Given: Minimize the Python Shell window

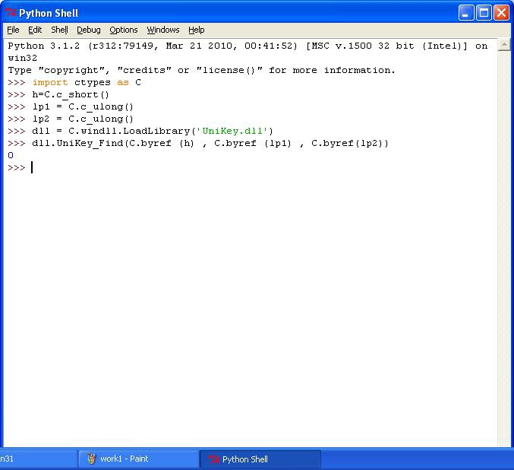Looking at the screenshot, I should pos(466,13).
